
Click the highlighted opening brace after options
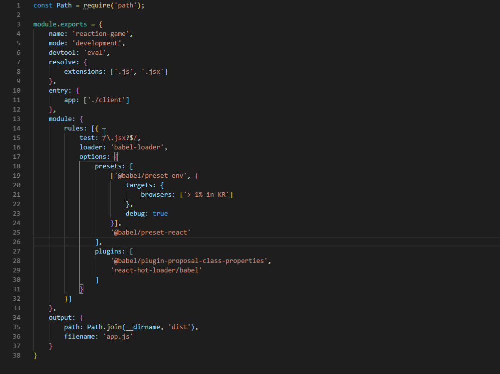116,156
